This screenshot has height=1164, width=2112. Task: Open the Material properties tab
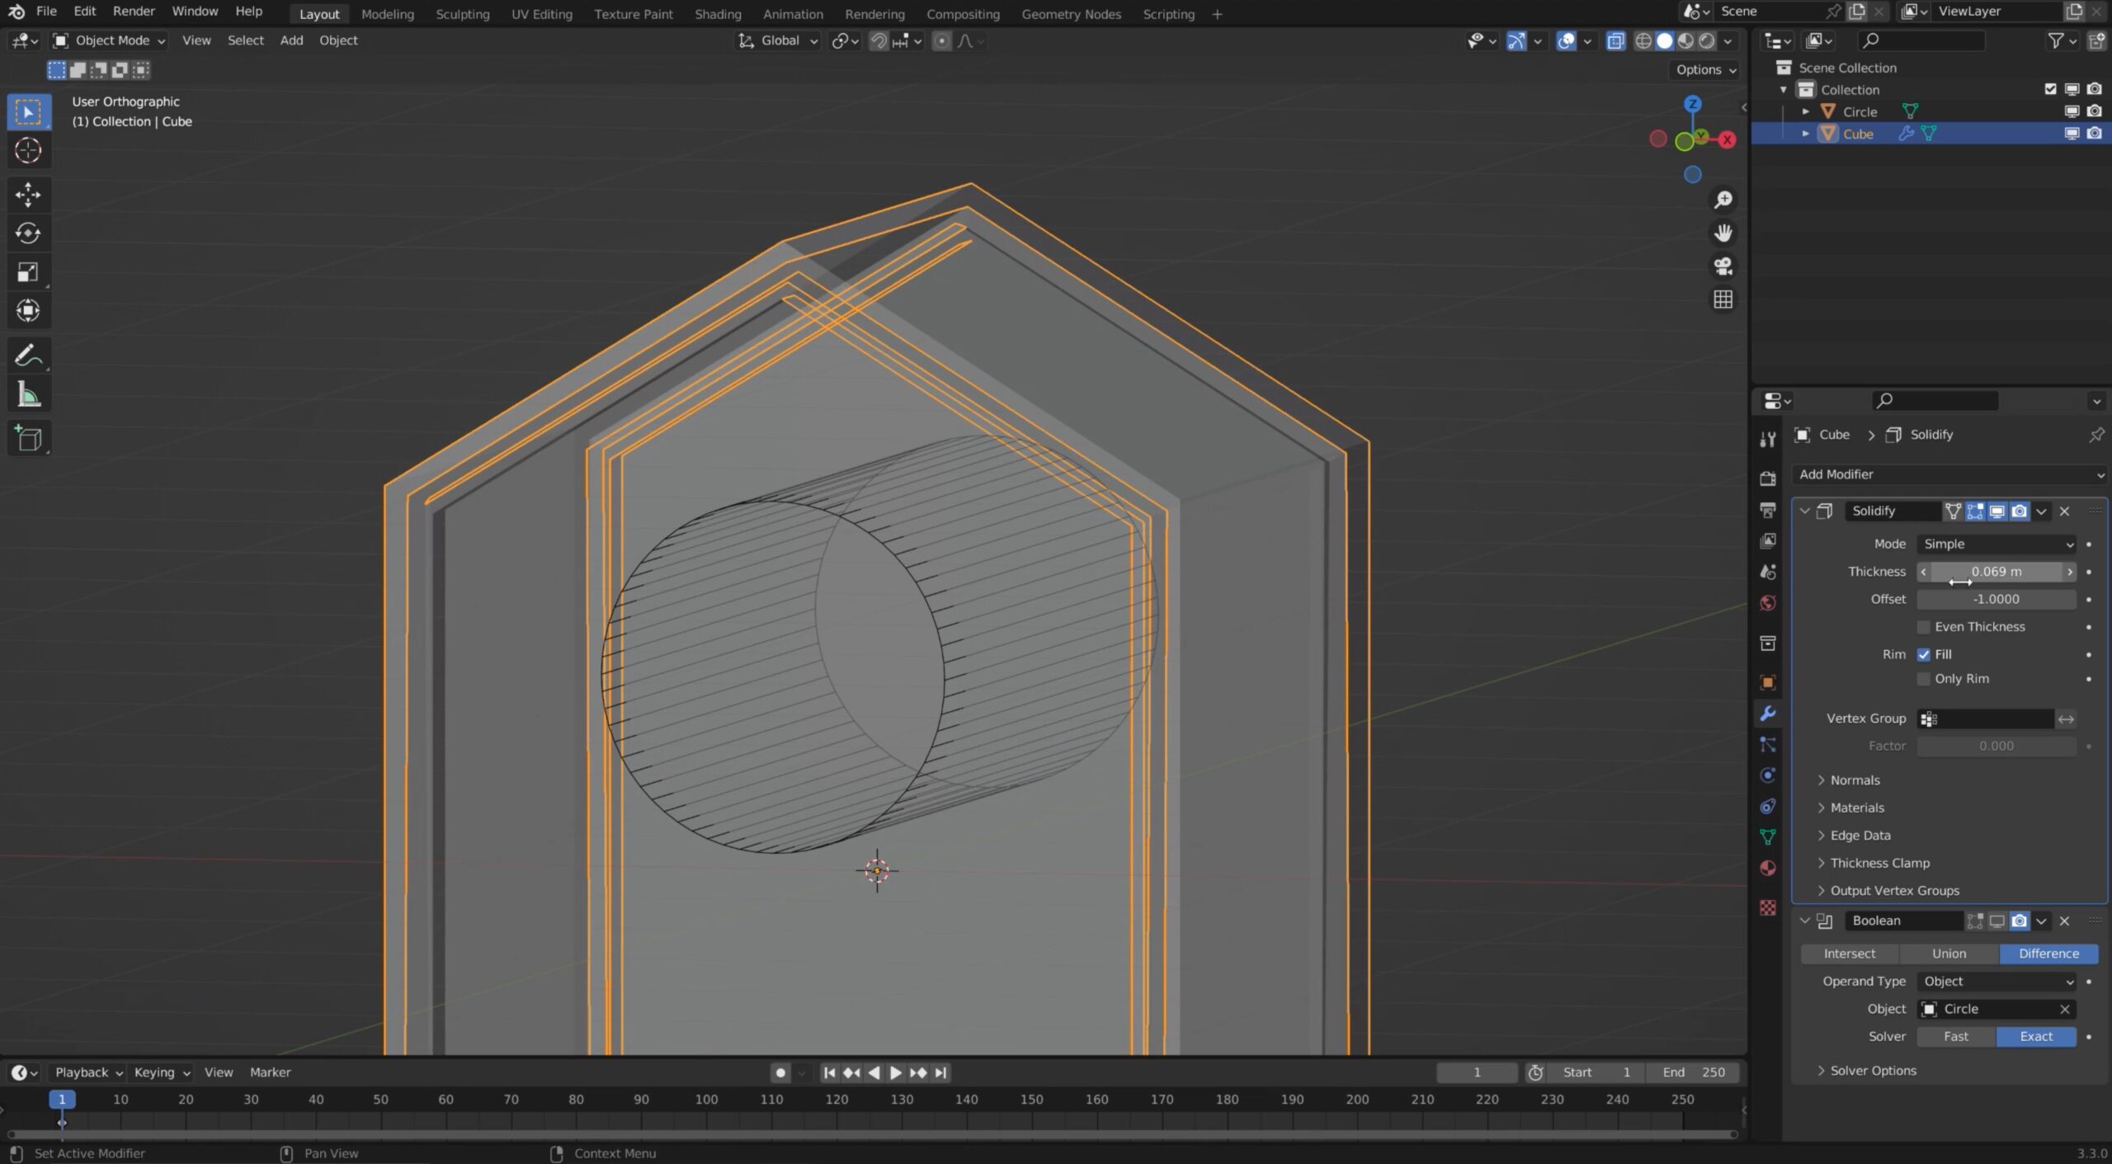click(x=1767, y=868)
